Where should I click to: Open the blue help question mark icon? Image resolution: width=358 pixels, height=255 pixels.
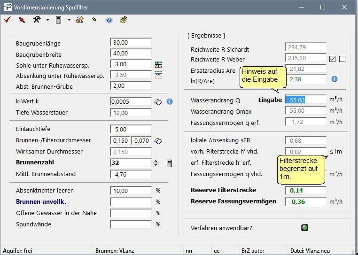(109, 20)
